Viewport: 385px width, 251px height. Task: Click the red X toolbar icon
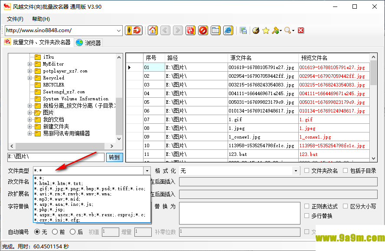tap(301, 30)
